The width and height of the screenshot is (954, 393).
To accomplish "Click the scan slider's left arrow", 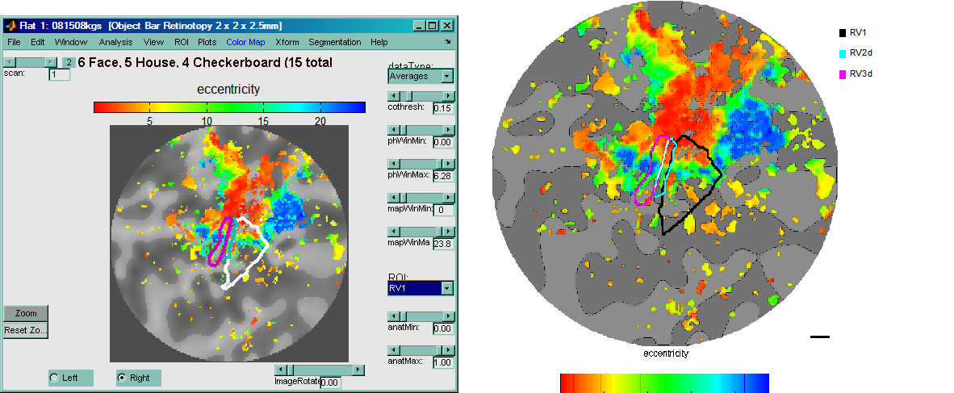I will (x=8, y=61).
